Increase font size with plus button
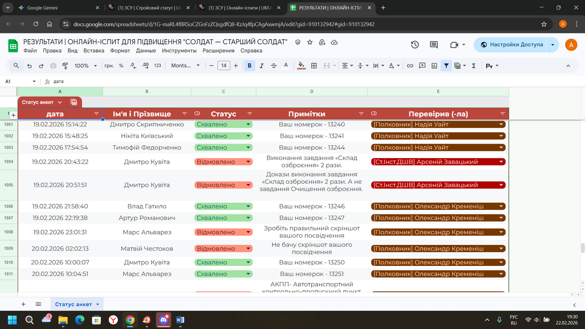 (x=236, y=66)
